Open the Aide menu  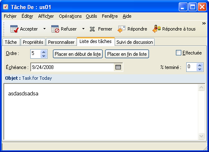(127, 16)
